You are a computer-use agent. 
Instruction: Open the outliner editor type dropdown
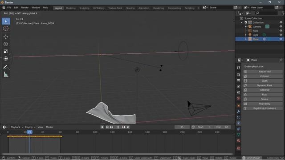[x=240, y=13]
